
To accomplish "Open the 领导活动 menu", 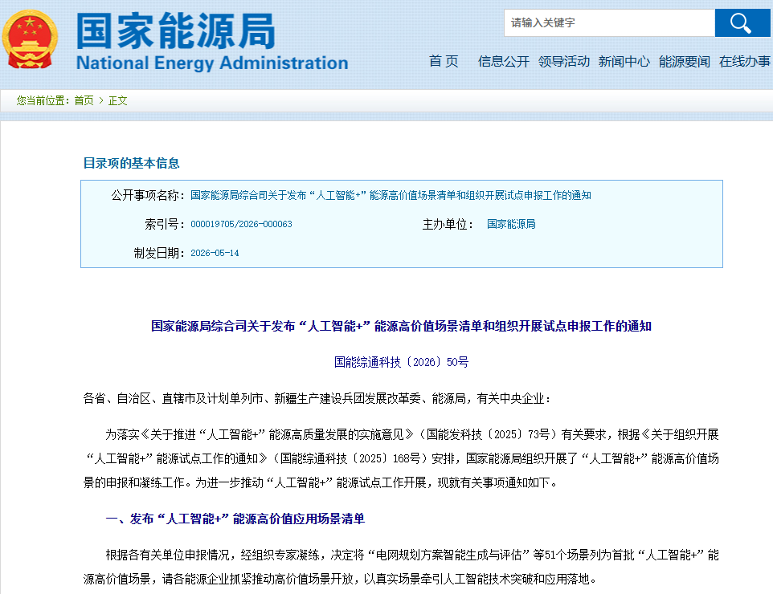I will 564,62.
